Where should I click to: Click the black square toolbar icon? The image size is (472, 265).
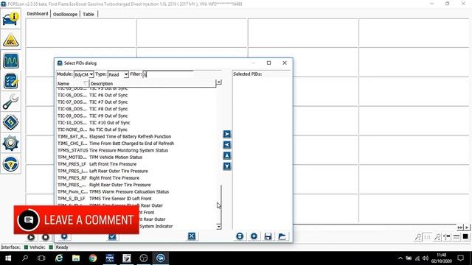pos(465,237)
